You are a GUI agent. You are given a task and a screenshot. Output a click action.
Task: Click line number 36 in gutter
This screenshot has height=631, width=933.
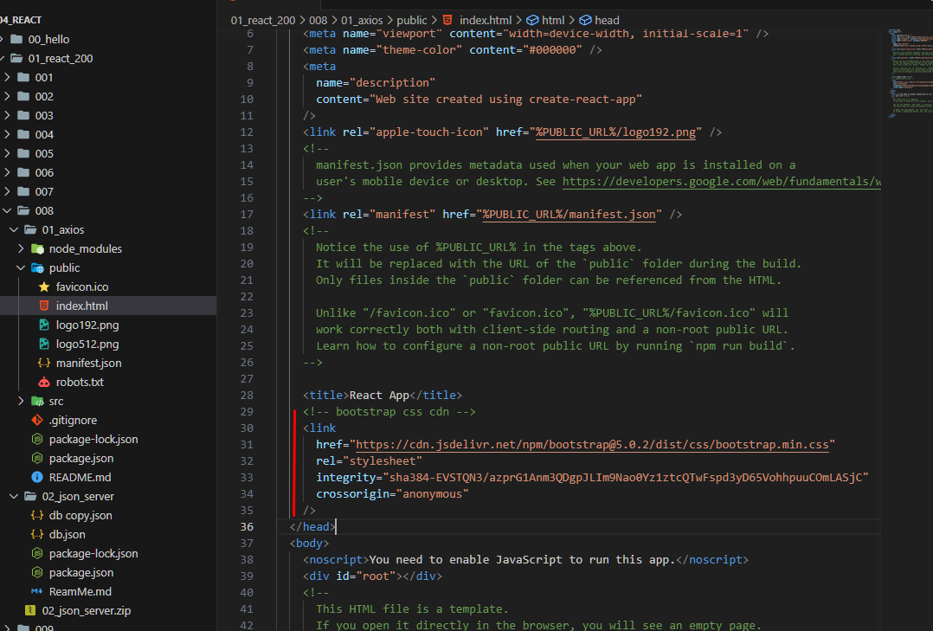point(247,527)
